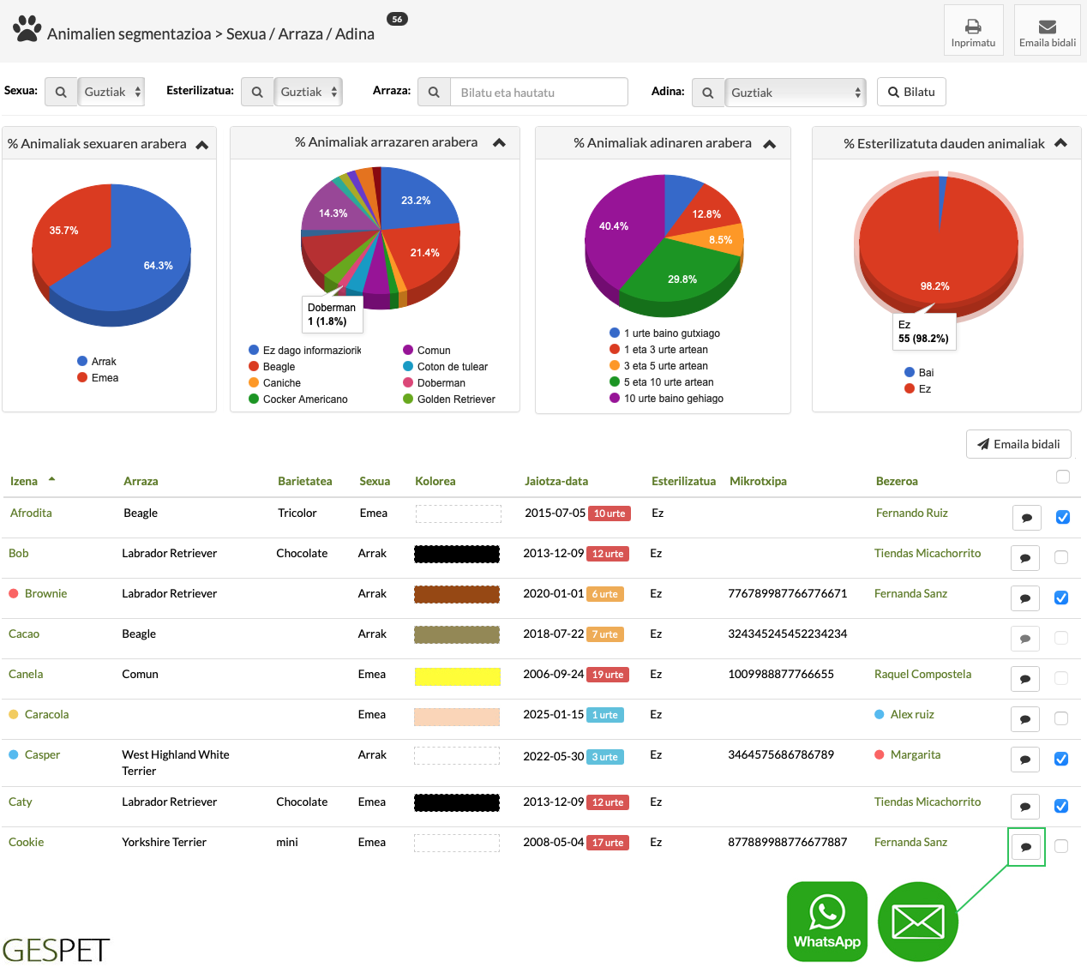Collapse the Animaliak sexuaren arabera panel

click(x=202, y=145)
